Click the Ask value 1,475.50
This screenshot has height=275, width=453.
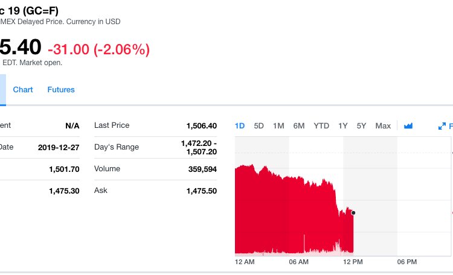click(x=201, y=191)
